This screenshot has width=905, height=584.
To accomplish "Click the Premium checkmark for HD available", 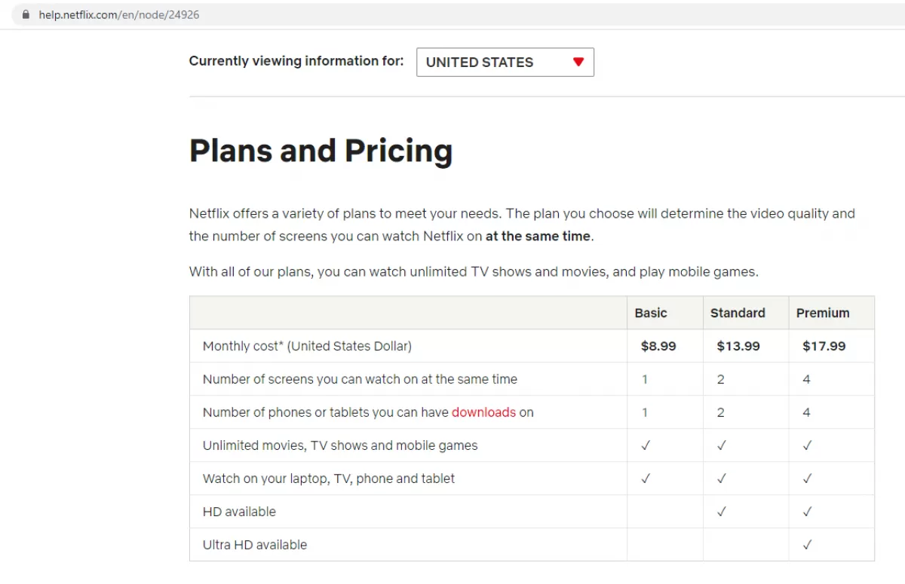I will pyautogui.click(x=808, y=512).
